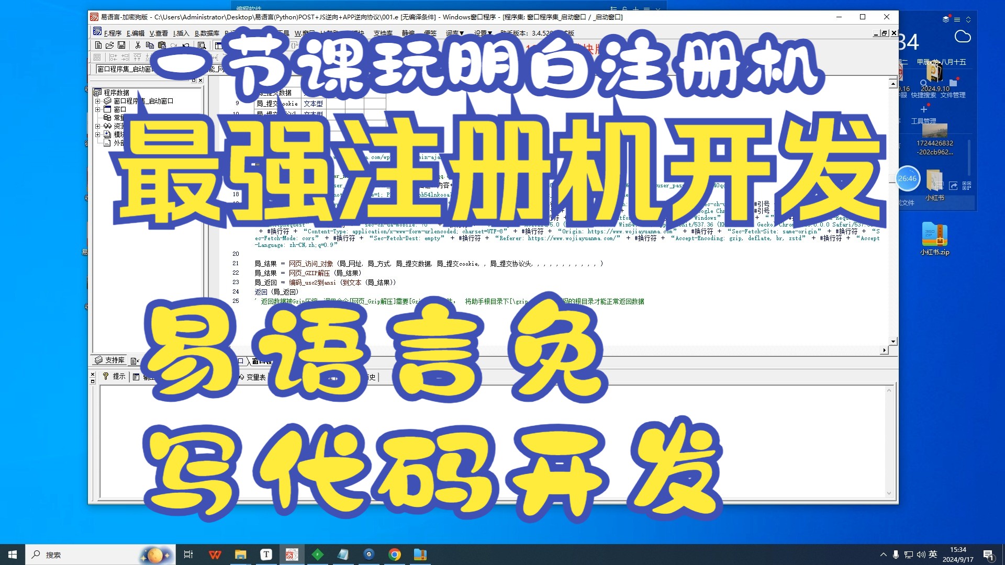Click the Find magnifier toolbar icon
1005x565 pixels.
pos(202,46)
